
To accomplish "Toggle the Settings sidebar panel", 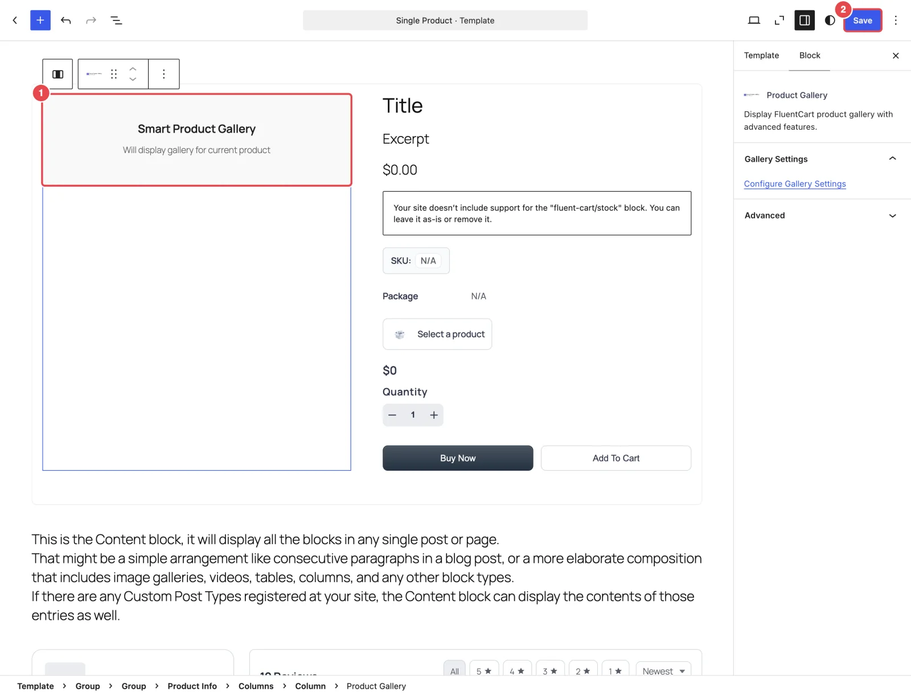I will (805, 20).
